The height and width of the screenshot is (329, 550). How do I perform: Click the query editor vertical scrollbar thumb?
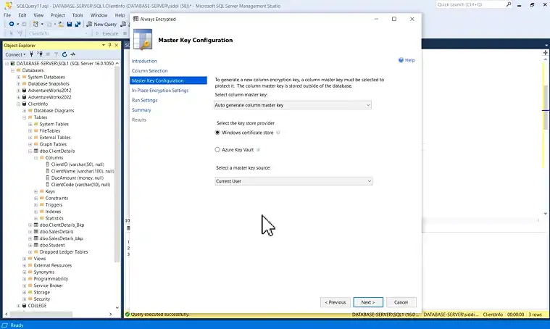[x=546, y=107]
